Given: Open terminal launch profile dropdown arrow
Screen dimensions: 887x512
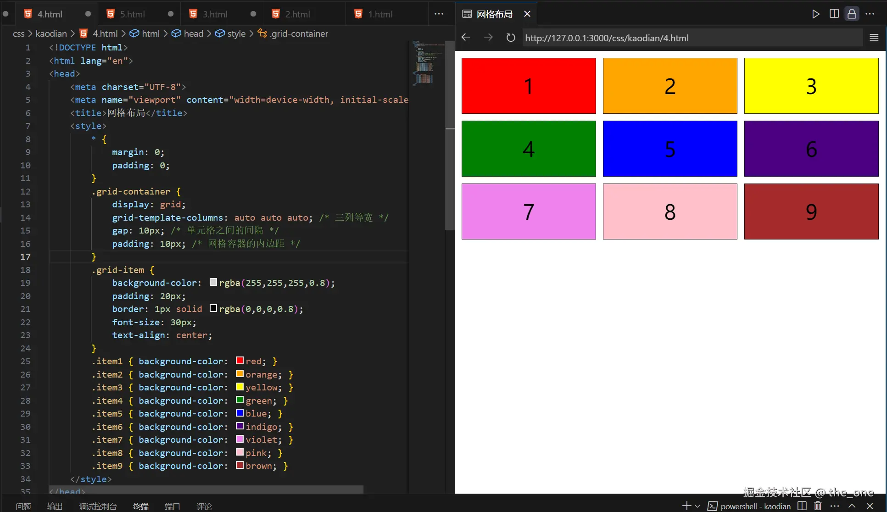Looking at the screenshot, I should (697, 506).
